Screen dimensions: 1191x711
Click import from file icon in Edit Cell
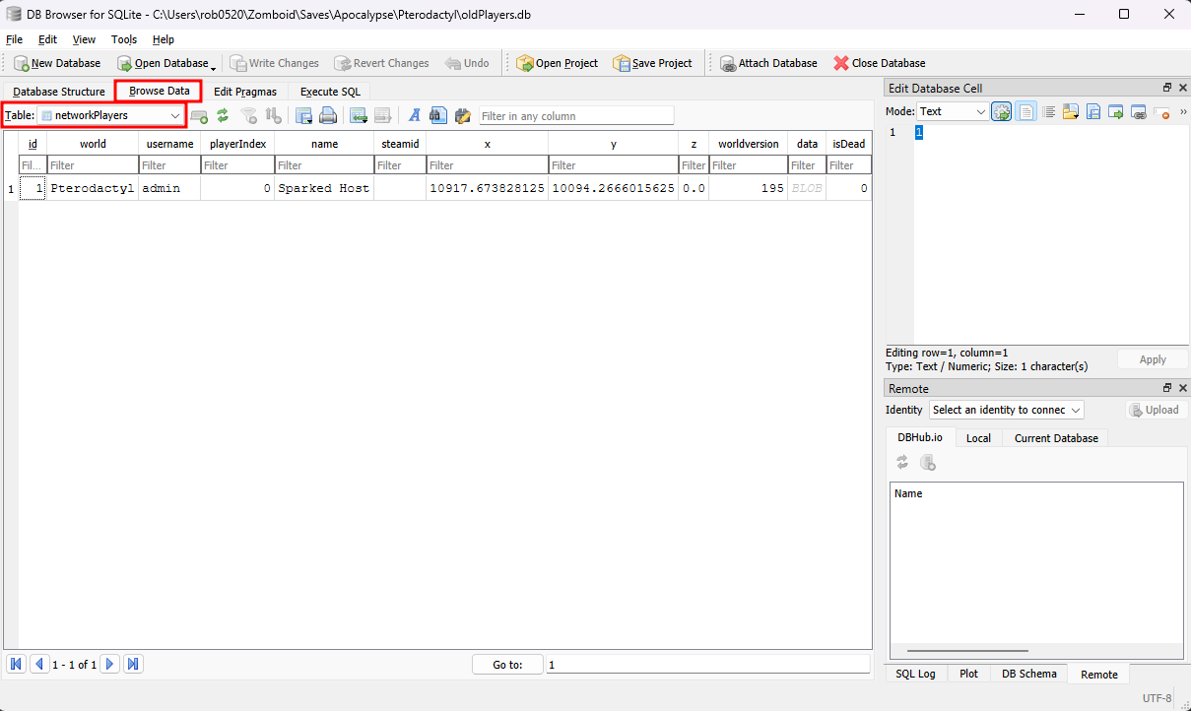pyautogui.click(x=1071, y=111)
